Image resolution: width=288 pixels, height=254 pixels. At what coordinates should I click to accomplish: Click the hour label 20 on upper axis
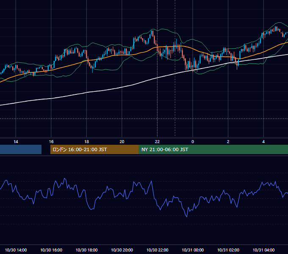point(122,142)
